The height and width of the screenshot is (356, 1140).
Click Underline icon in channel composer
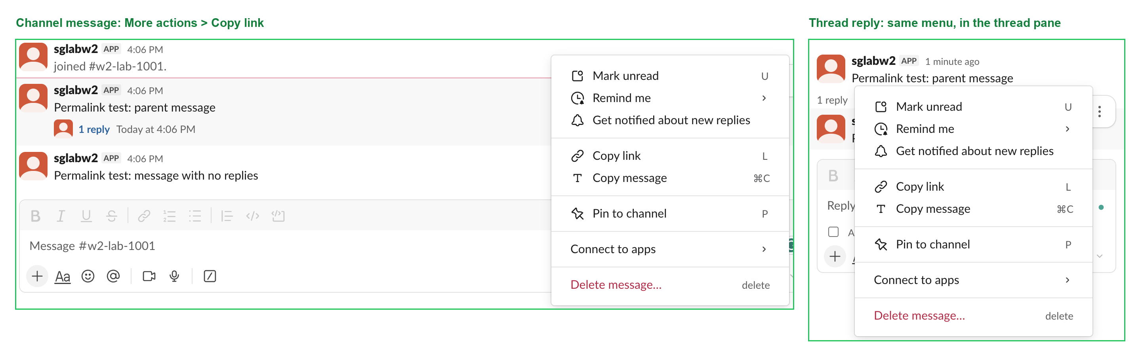click(x=86, y=216)
